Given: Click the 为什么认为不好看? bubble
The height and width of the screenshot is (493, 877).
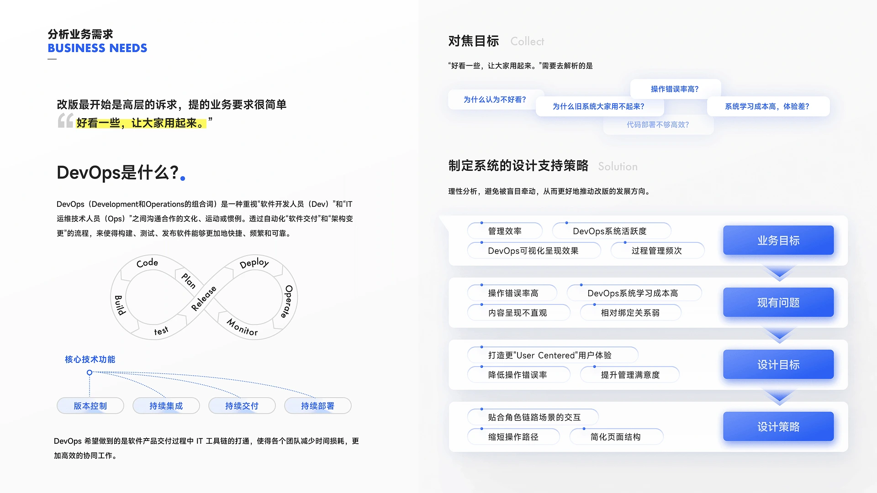Looking at the screenshot, I should (x=495, y=100).
